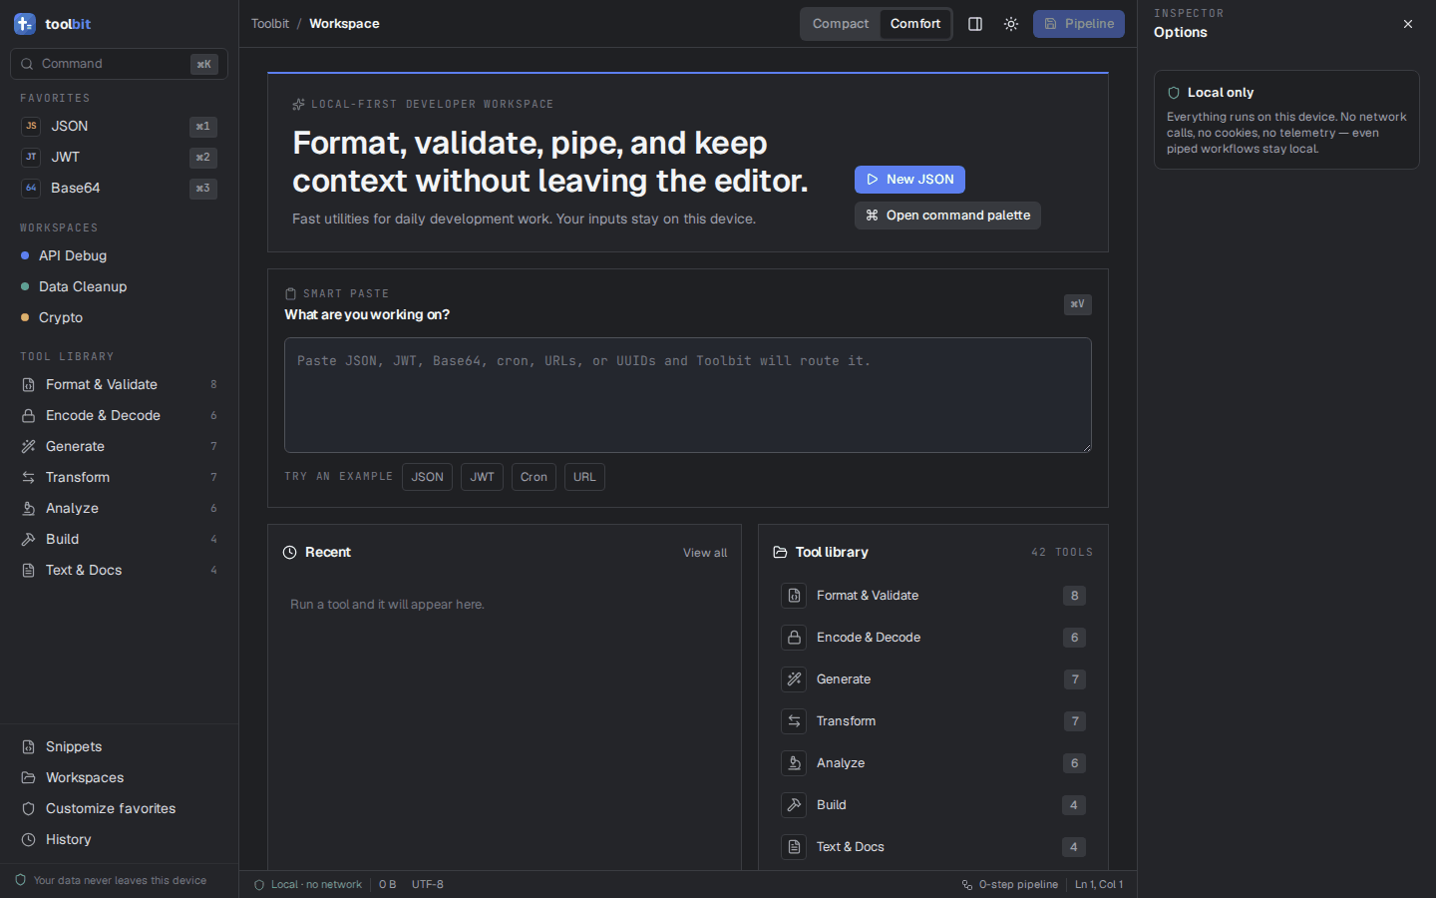Click the New JSON button

click(909, 180)
